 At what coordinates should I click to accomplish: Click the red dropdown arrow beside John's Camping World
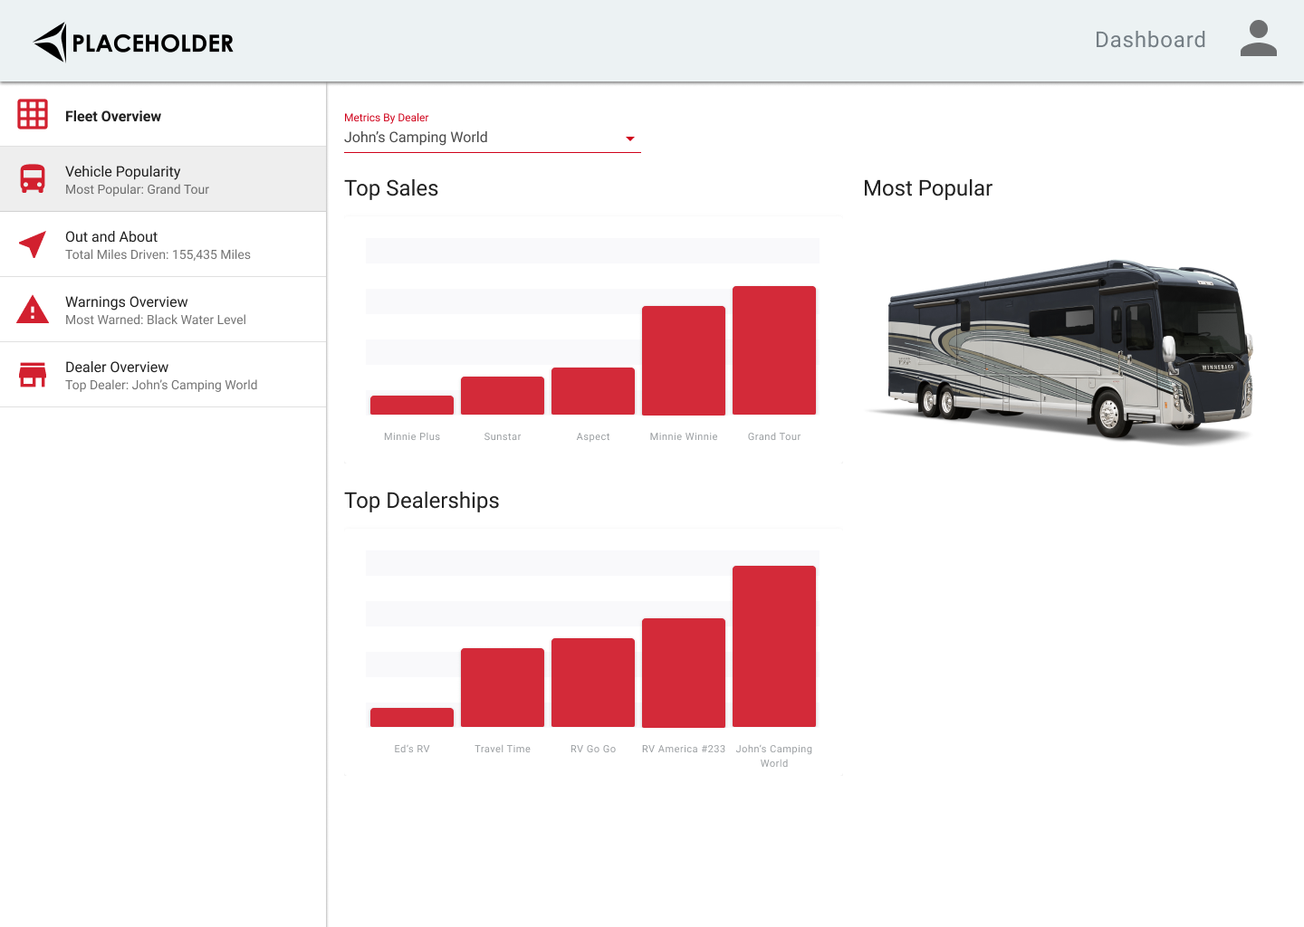tap(629, 139)
